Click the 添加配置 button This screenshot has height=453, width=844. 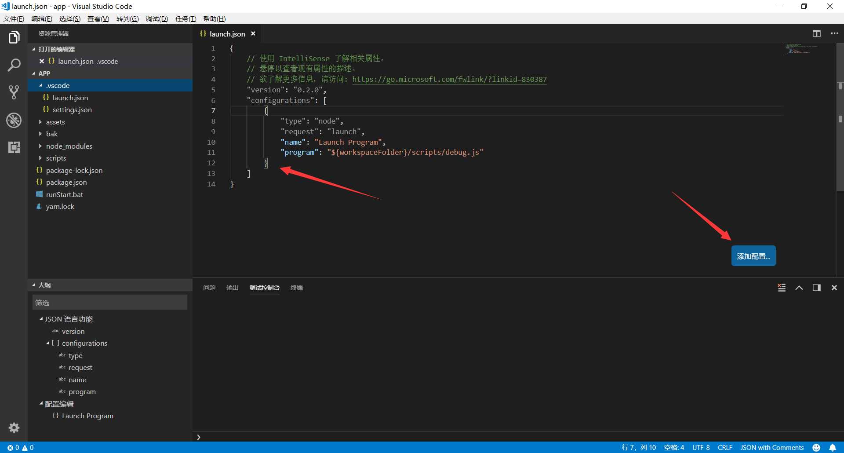pos(753,256)
